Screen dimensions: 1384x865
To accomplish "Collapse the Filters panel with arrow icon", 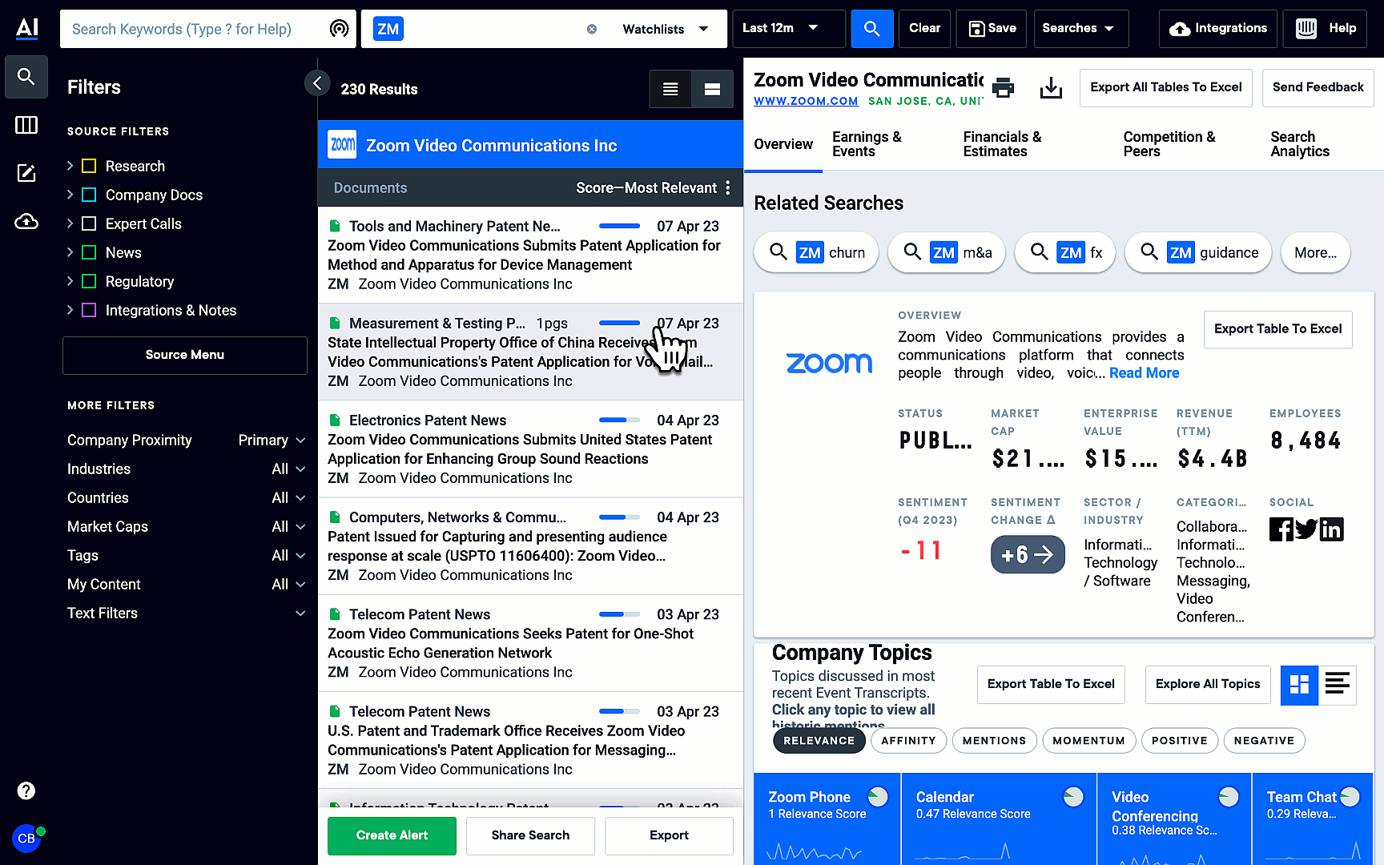I will click(x=317, y=82).
